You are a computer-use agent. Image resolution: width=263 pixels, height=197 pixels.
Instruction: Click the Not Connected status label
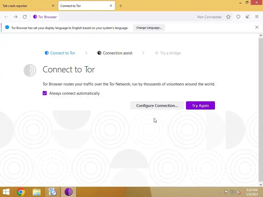(209, 17)
